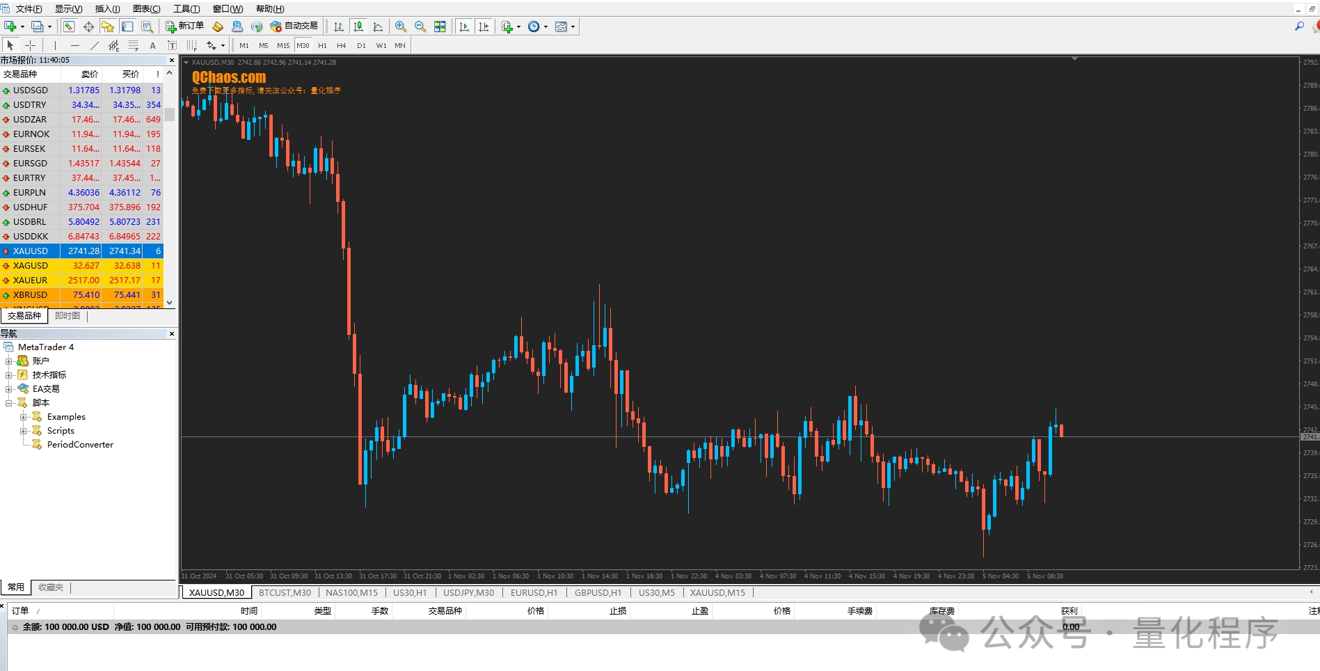
Task: Switch chart to bar chart icon
Action: (x=339, y=26)
